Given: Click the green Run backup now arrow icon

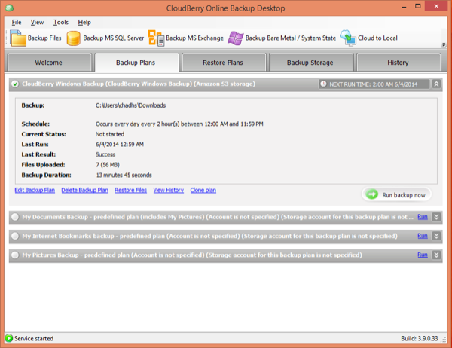Looking at the screenshot, I should pyautogui.click(x=372, y=194).
